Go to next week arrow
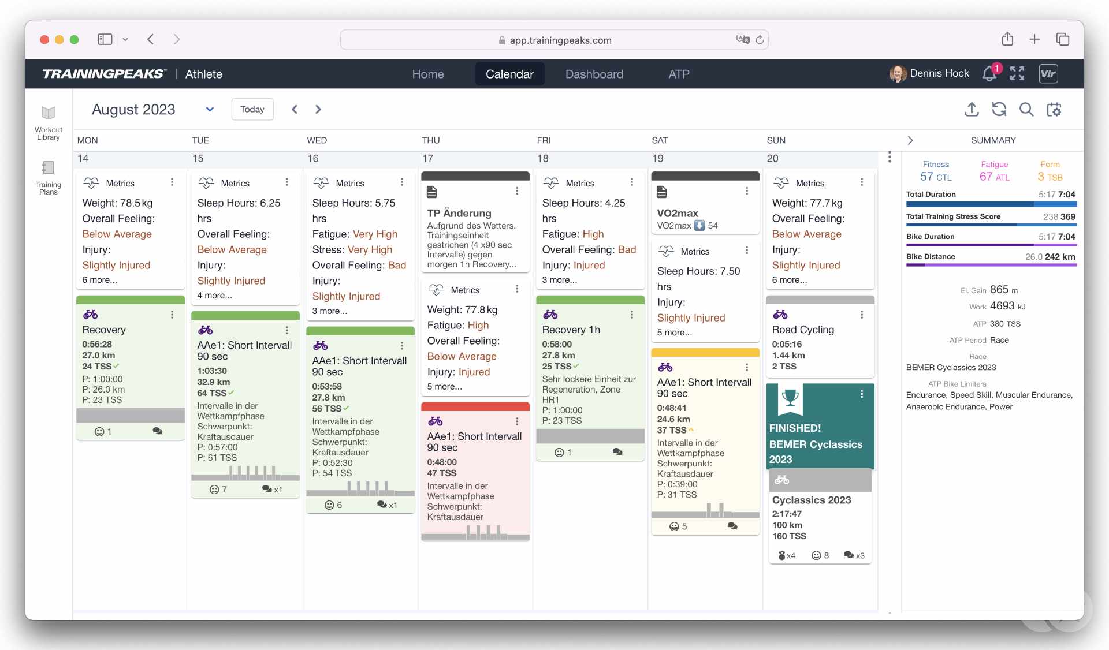The height and width of the screenshot is (650, 1109). coord(318,109)
